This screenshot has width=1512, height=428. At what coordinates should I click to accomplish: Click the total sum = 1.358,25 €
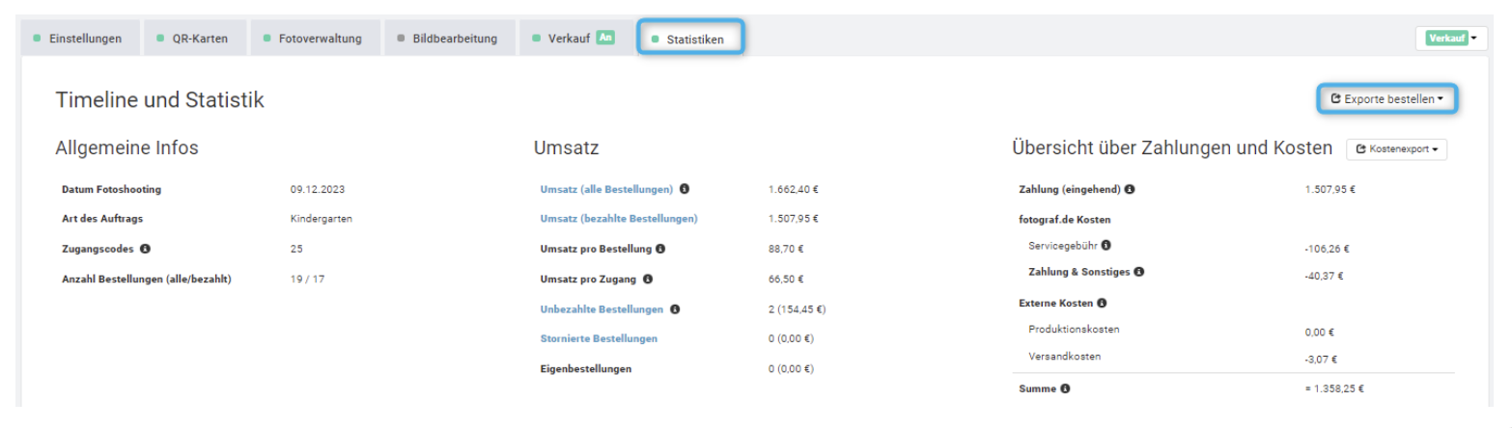(1333, 389)
